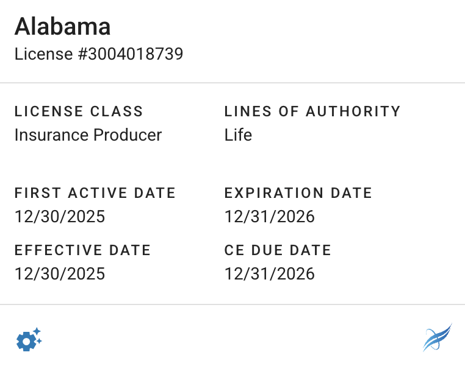The image size is (465, 369).
Task: Select the first active date 12/30/2025
Action: click(60, 217)
